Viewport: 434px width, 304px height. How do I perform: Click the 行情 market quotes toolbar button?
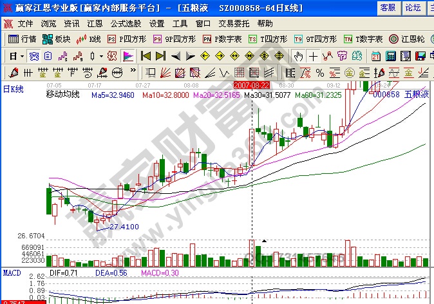pyautogui.click(x=22, y=39)
